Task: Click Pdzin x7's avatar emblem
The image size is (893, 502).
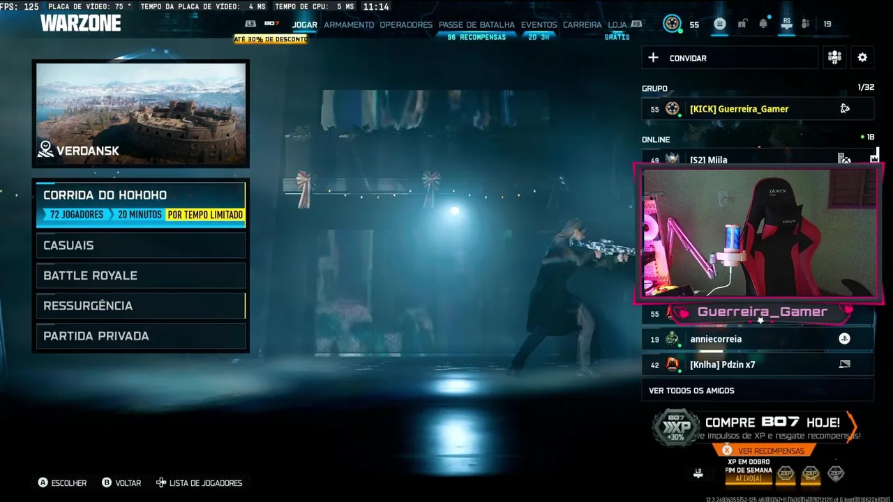Action: tap(672, 364)
